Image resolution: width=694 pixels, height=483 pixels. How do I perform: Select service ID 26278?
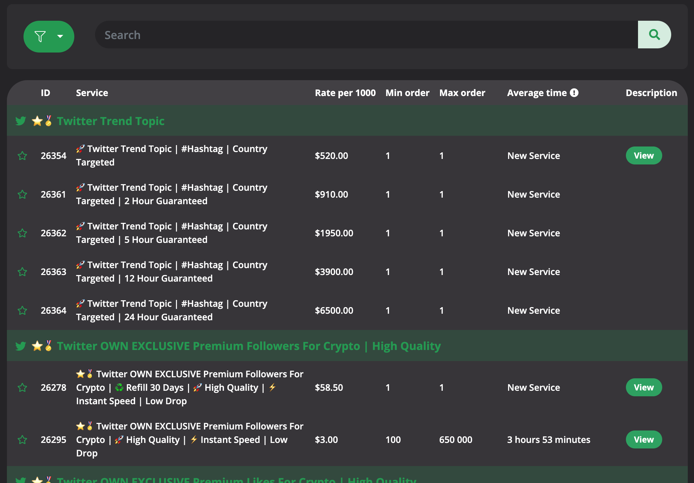pyautogui.click(x=53, y=388)
